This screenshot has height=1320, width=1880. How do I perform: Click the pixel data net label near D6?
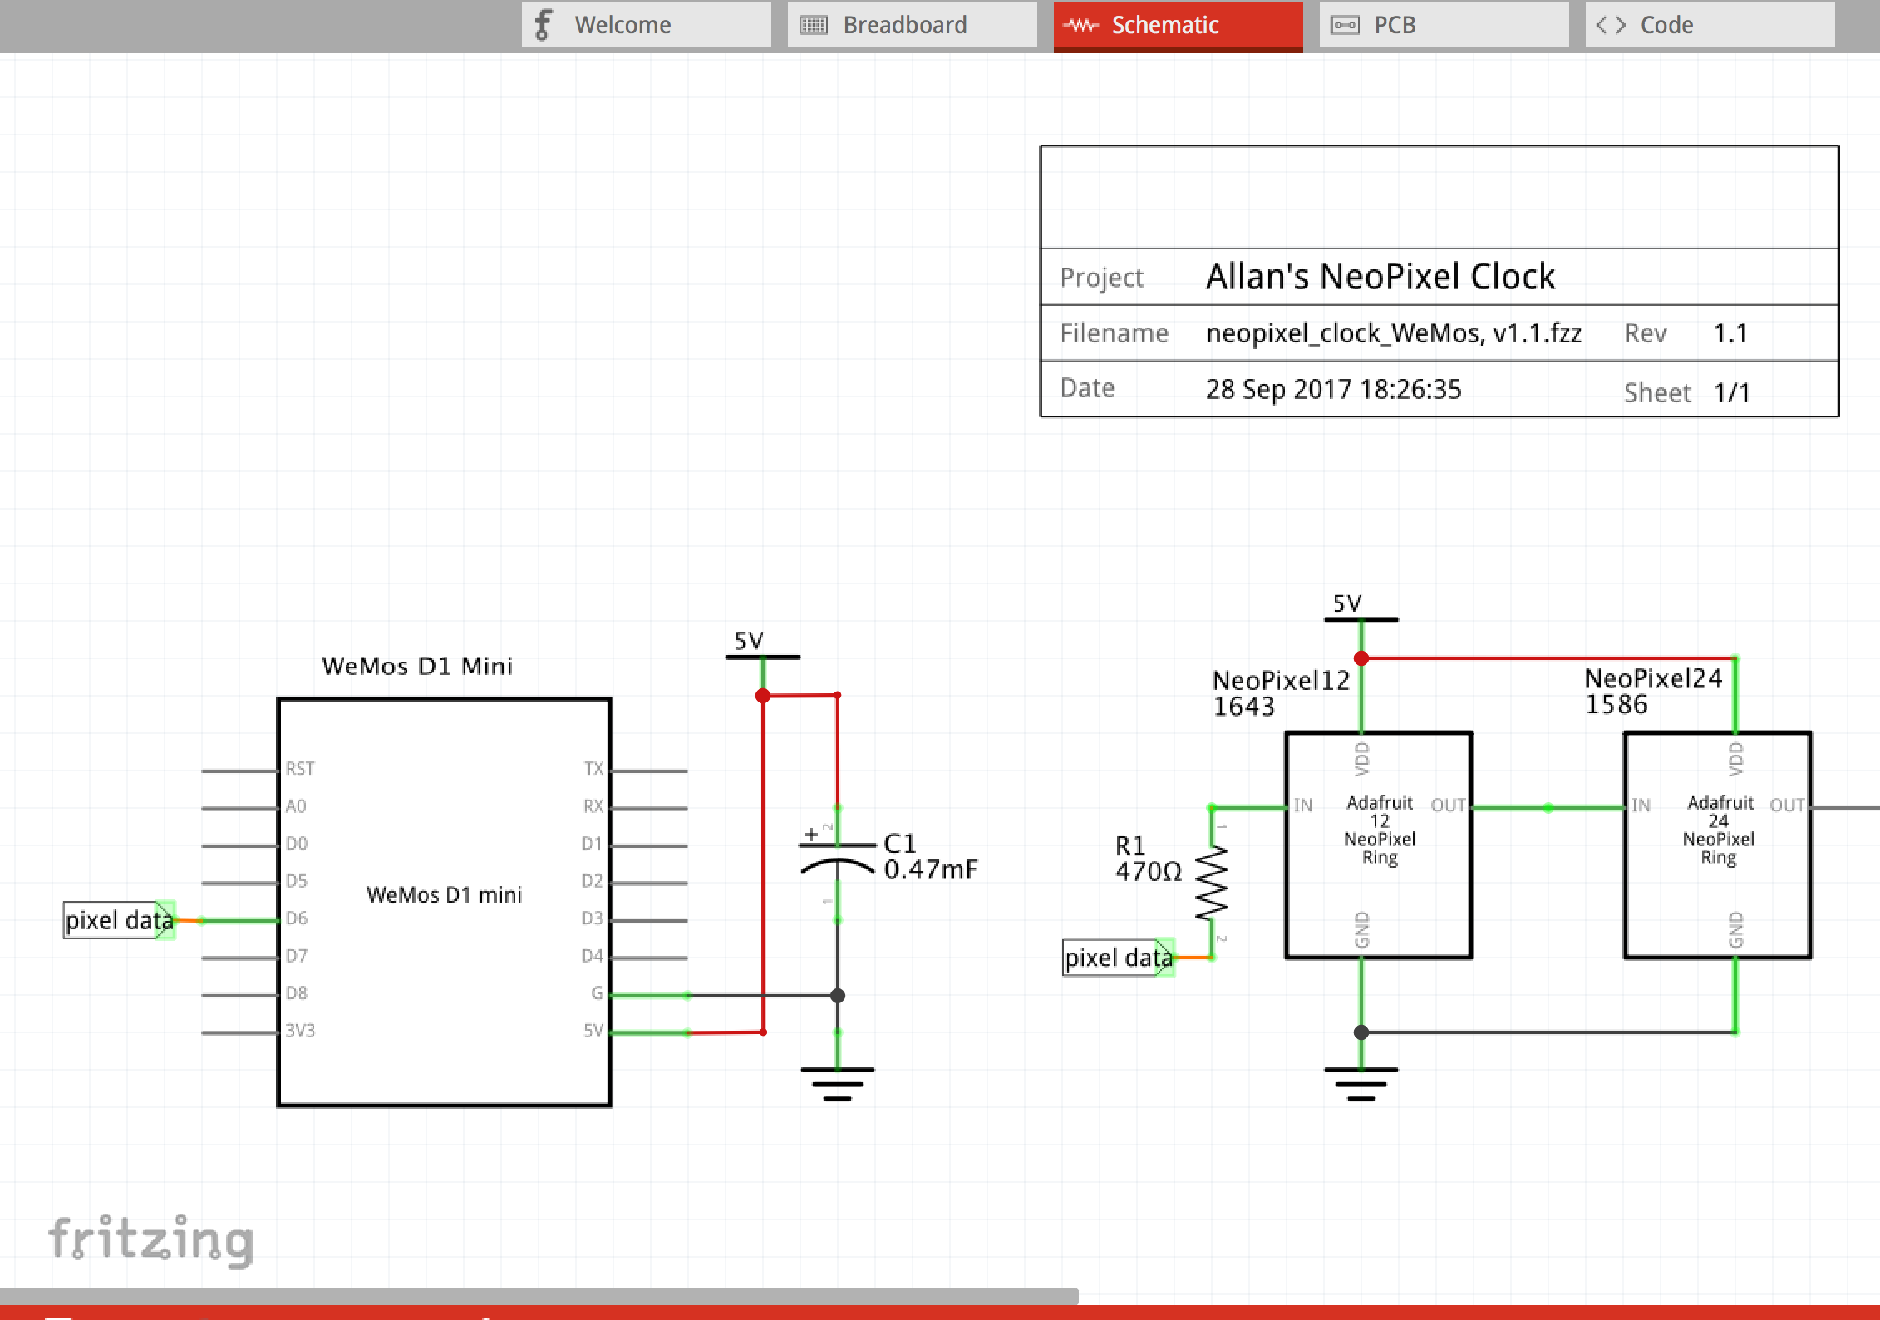tap(119, 920)
